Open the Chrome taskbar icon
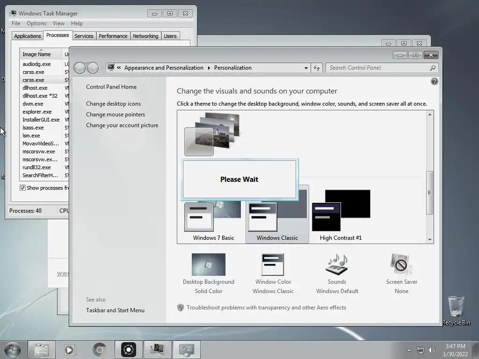 pyautogui.click(x=99, y=350)
